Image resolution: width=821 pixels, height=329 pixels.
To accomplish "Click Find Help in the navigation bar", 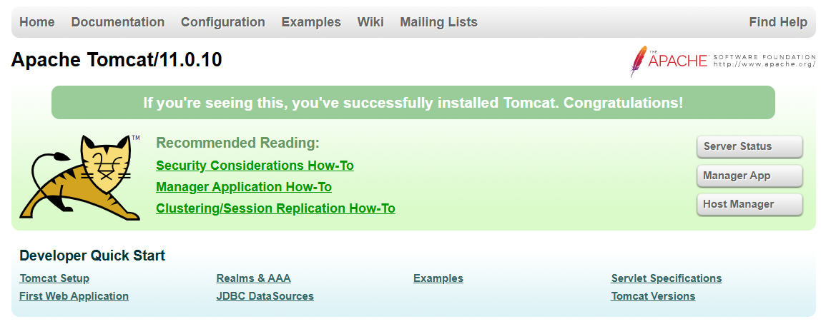I will [x=778, y=22].
